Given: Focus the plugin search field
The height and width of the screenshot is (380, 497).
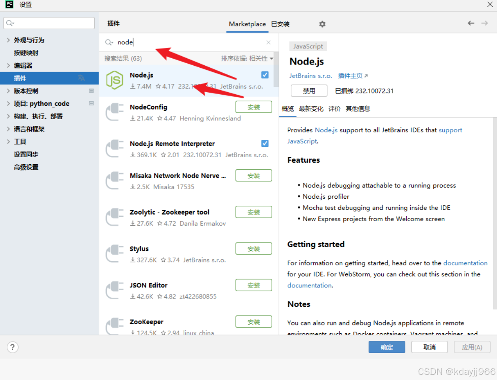Looking at the screenshot, I should pos(188,42).
